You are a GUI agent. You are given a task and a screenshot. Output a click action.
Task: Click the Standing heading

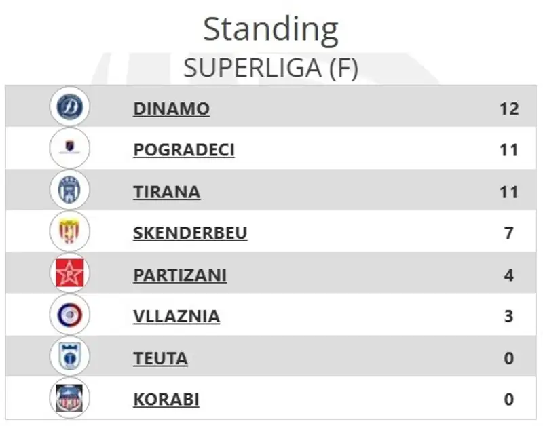point(271,30)
